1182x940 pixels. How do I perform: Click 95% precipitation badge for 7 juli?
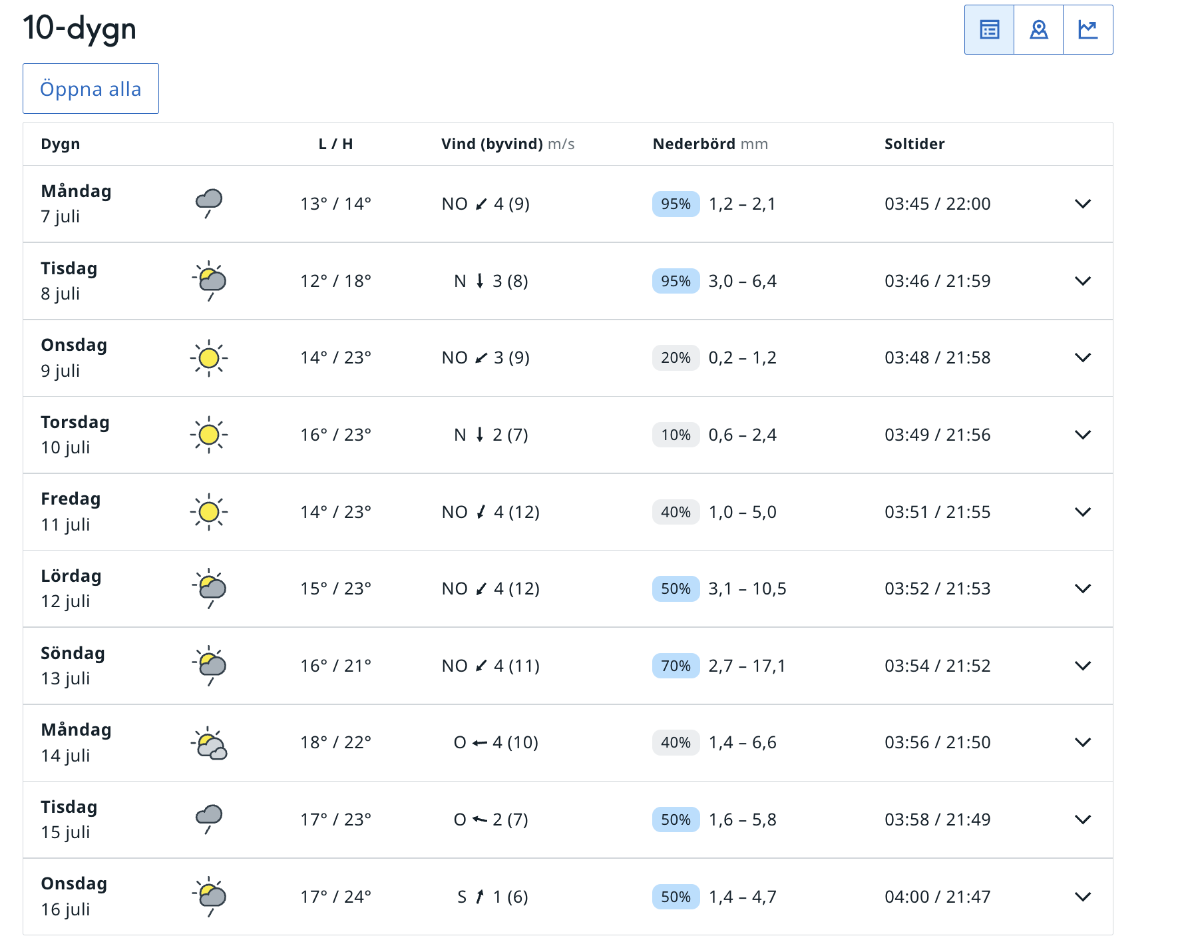click(676, 204)
